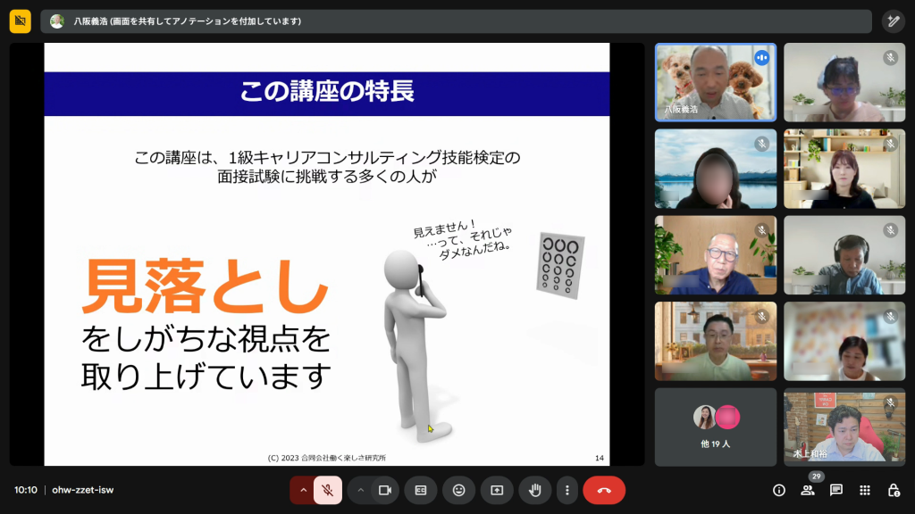Open the three-dot more options menu
Image resolution: width=915 pixels, height=514 pixels.
(567, 490)
